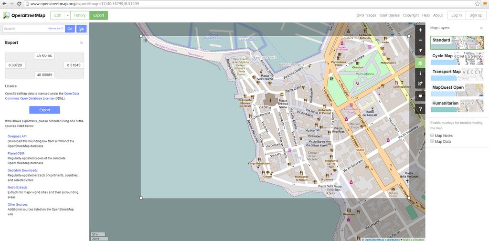This screenshot has width=489, height=241.
Task: Select the Cycle Map layer
Action: (x=457, y=58)
